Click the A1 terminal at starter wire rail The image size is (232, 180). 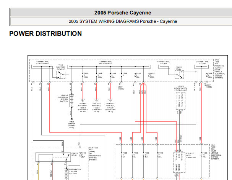click(x=33, y=82)
